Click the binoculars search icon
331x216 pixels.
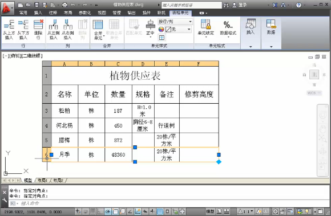(226, 5)
